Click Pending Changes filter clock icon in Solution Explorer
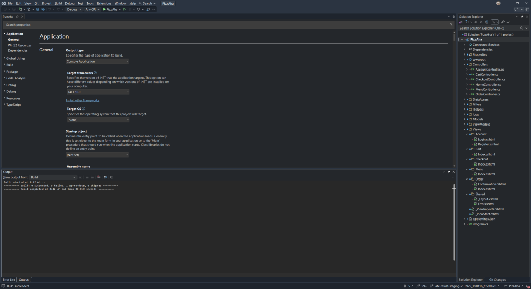Viewport: 531px width, 289px height. point(467,22)
